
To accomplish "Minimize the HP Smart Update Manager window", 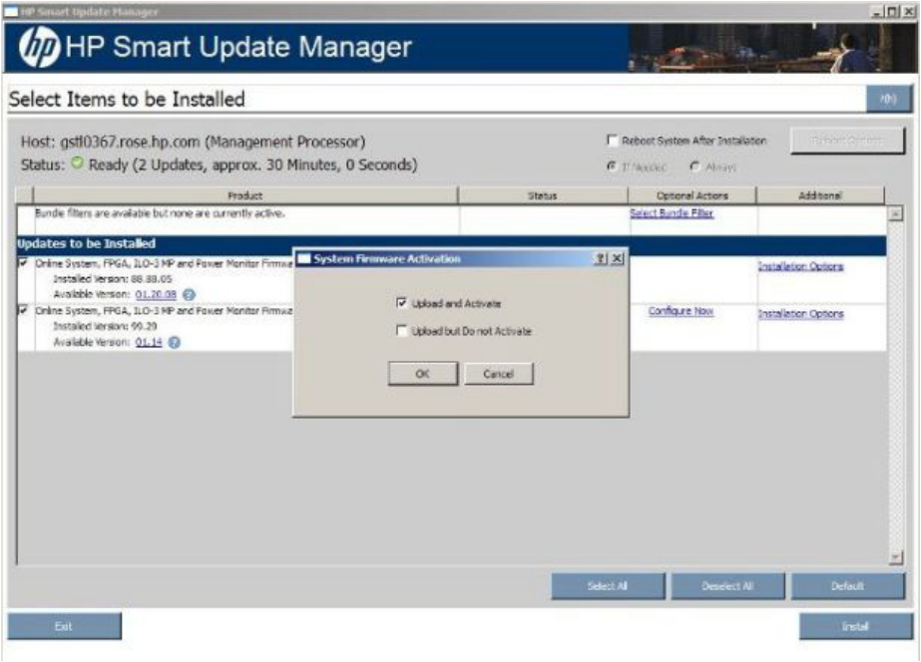I will [x=876, y=11].
